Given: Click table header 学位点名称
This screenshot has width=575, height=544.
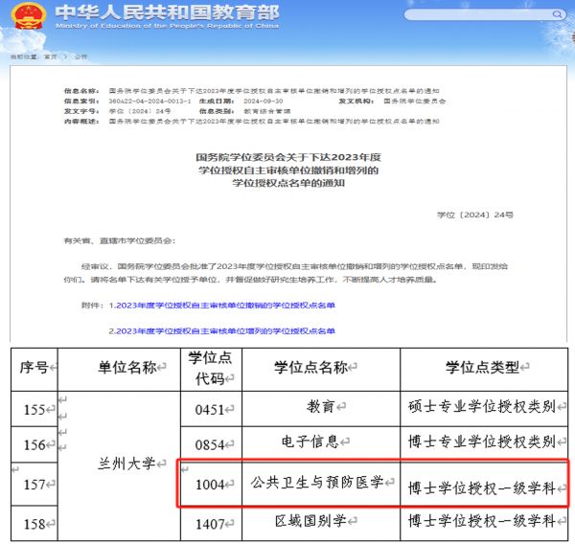Looking at the screenshot, I should tap(321, 370).
